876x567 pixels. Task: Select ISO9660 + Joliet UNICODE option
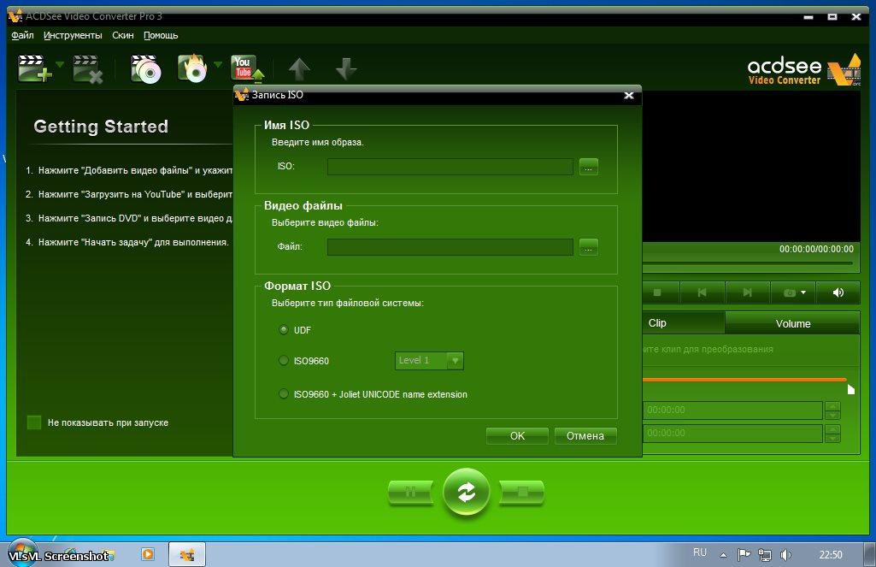pyautogui.click(x=284, y=394)
